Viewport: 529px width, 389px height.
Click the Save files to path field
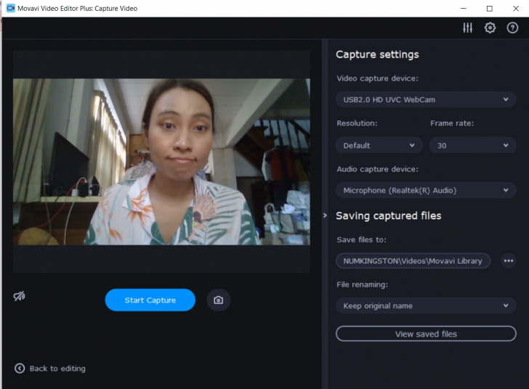(413, 261)
